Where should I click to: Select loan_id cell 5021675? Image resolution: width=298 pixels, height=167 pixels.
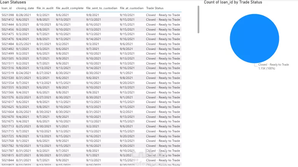[8, 121]
